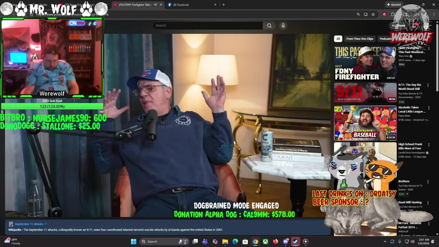The width and height of the screenshot is (439, 247).
Task: Open the 29°F Cloudy weather widget
Action: [12, 242]
